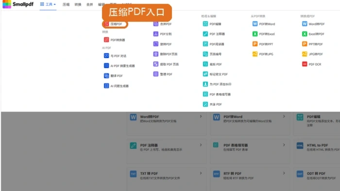Click the 删除PDF页面 trash icon
This screenshot has width=340, height=191.
click(x=156, y=54)
